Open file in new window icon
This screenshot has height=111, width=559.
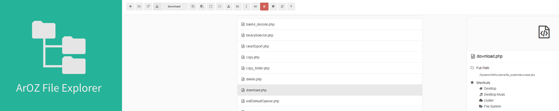pyautogui.click(x=148, y=6)
